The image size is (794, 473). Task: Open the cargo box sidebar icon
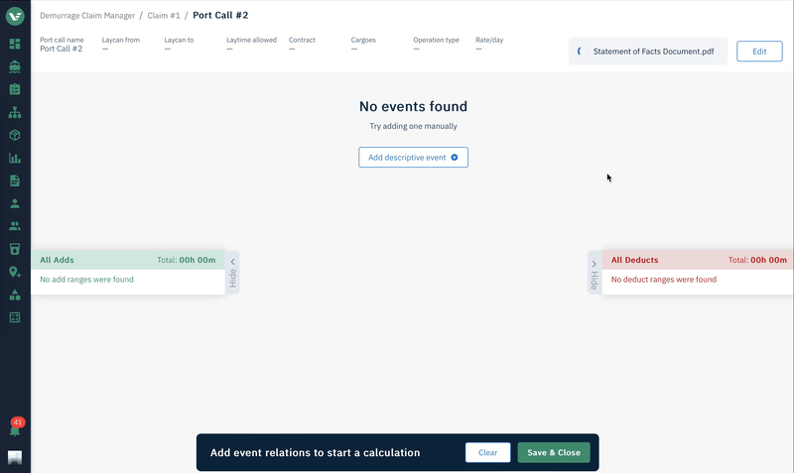tap(15, 135)
